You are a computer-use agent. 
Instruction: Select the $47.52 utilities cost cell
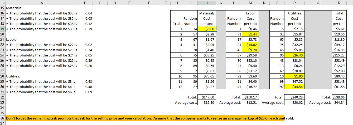click(x=294, y=81)
